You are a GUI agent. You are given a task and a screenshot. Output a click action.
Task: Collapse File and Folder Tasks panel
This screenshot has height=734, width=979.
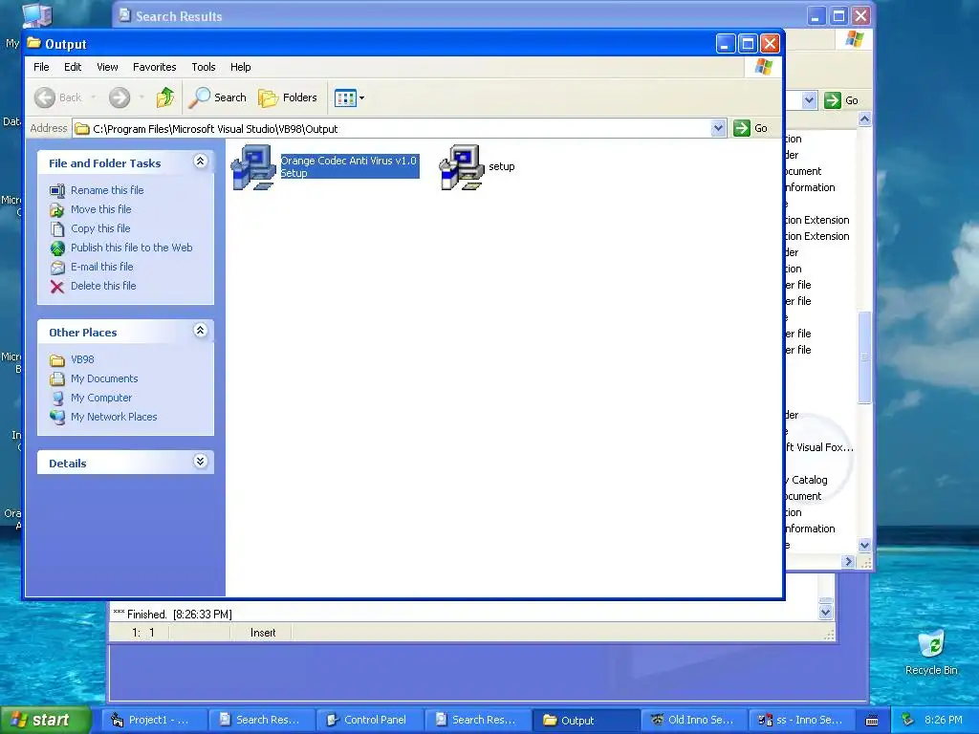point(200,162)
